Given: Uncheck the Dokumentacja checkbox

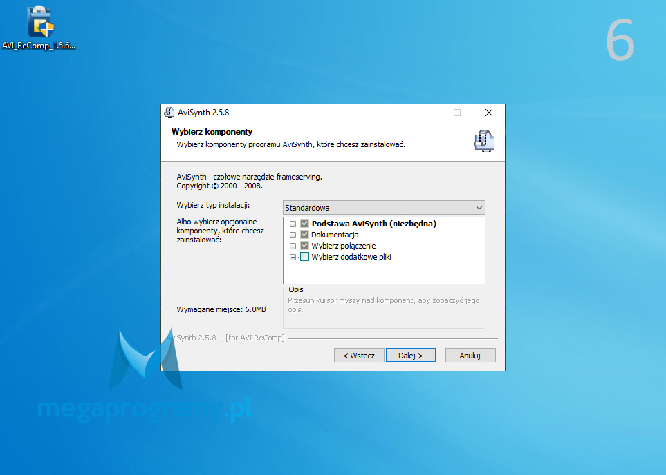Looking at the screenshot, I should [304, 235].
